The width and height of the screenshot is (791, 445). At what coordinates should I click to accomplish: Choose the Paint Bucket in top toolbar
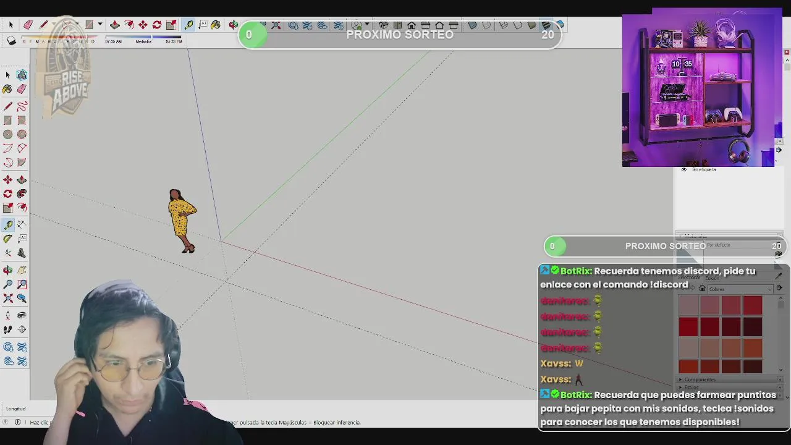216,25
